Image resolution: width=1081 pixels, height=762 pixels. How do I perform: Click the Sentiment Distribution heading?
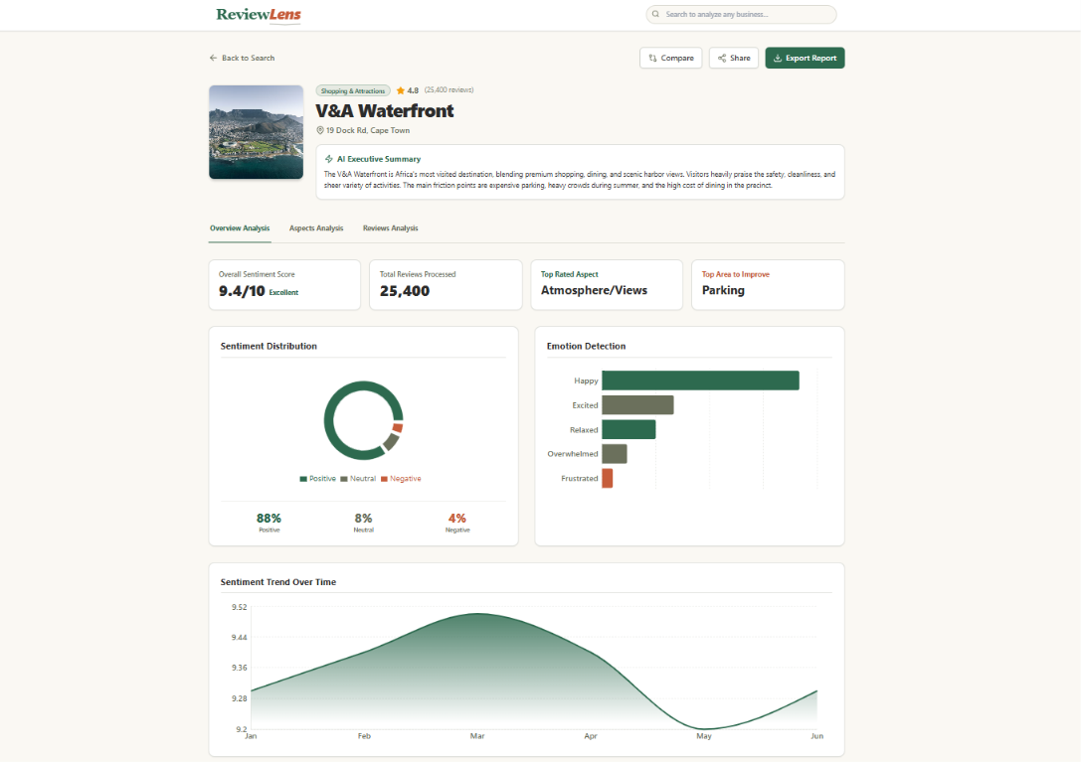click(269, 347)
